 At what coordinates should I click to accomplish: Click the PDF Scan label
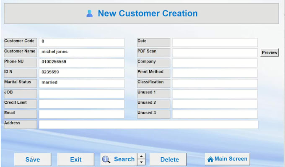click(153, 52)
